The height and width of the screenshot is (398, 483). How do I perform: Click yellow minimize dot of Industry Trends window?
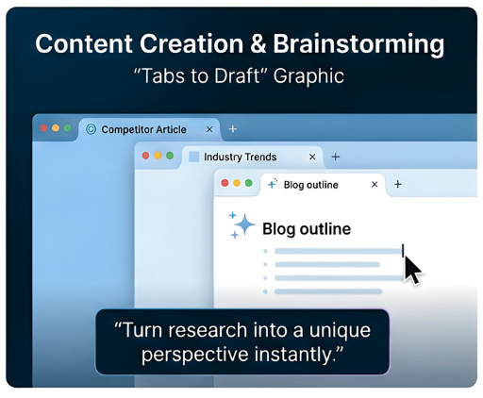(x=158, y=156)
